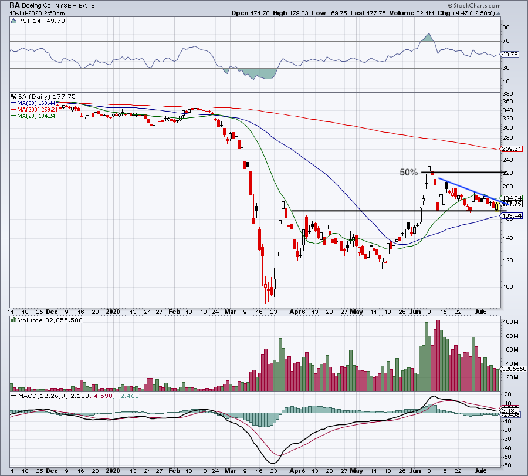Click the 50% retracement annotation label

click(408, 172)
